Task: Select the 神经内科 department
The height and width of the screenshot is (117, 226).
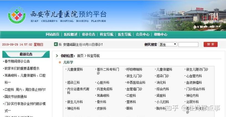Action: click(x=192, y=95)
